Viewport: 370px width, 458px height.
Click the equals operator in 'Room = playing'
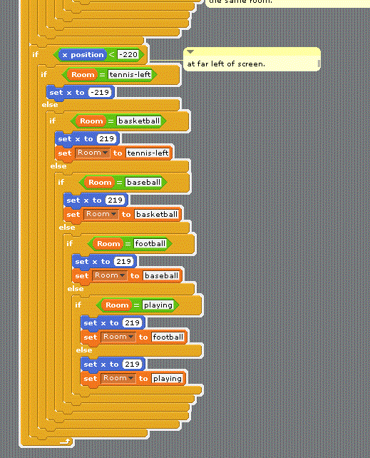[x=136, y=305]
